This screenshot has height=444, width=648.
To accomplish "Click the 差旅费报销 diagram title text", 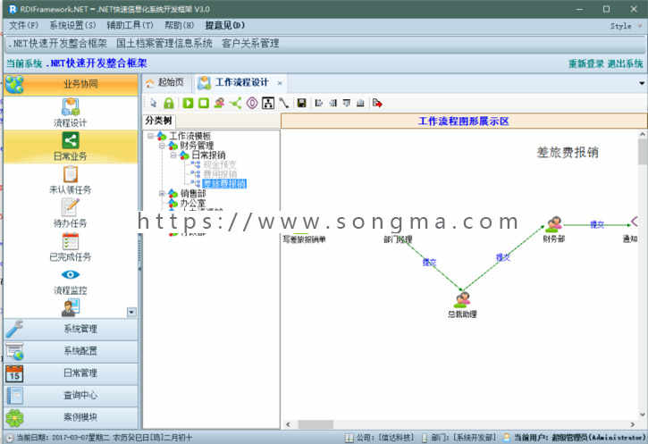I will coord(568,153).
